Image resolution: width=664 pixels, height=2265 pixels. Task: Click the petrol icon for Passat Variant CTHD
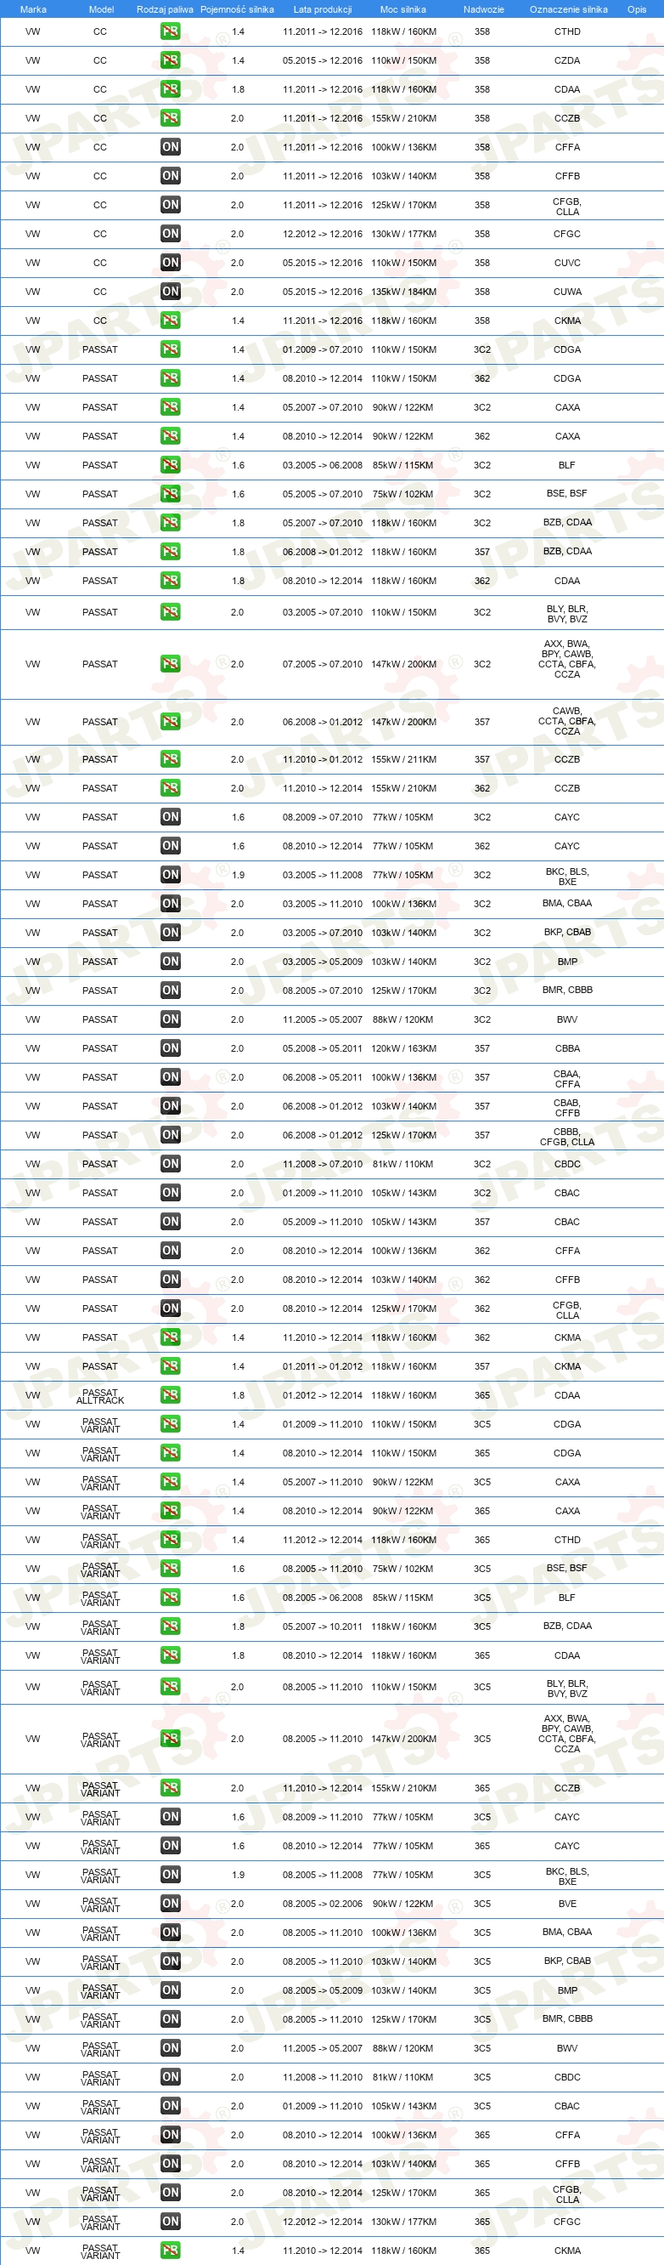[x=171, y=1540]
